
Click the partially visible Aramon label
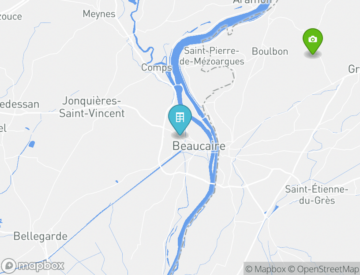252,2
